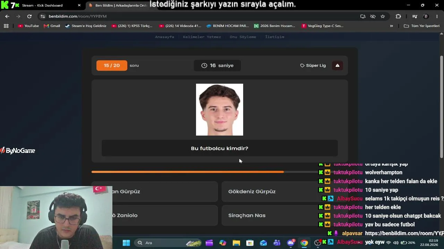Click the 15 / 20 question counter badge

(x=112, y=65)
